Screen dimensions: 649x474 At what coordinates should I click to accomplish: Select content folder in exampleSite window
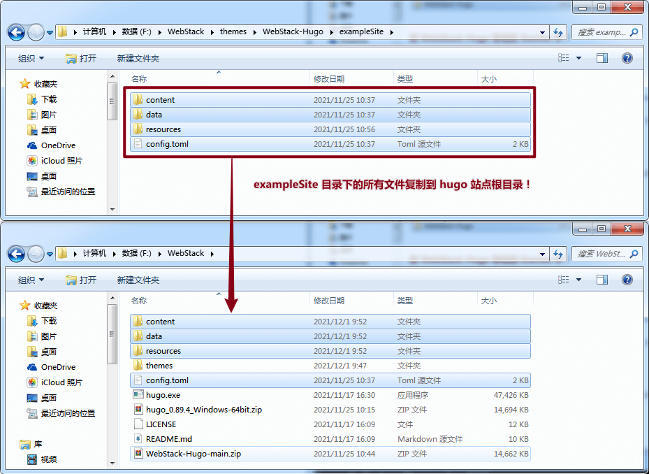[330, 100]
